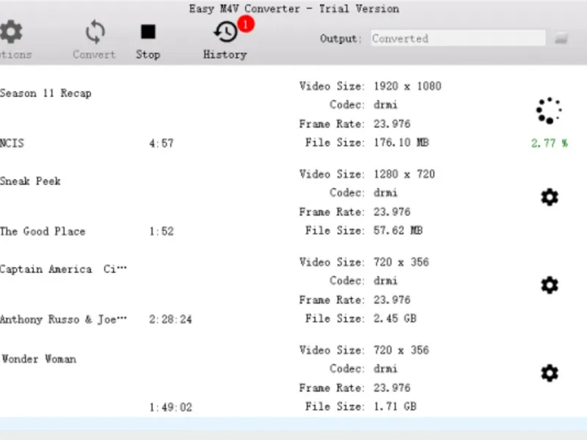The width and height of the screenshot is (587, 440).
Task: Select The Good Place entry
Action: pyautogui.click(x=43, y=231)
